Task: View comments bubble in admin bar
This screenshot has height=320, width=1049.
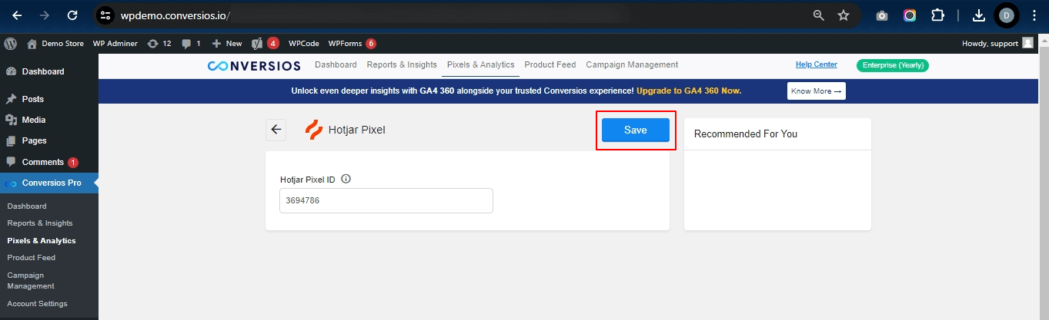Action: pos(191,44)
